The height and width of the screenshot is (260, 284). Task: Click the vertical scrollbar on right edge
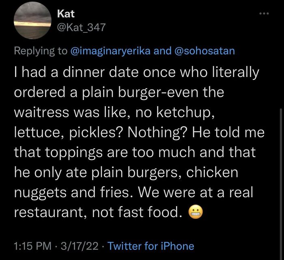point(280,162)
